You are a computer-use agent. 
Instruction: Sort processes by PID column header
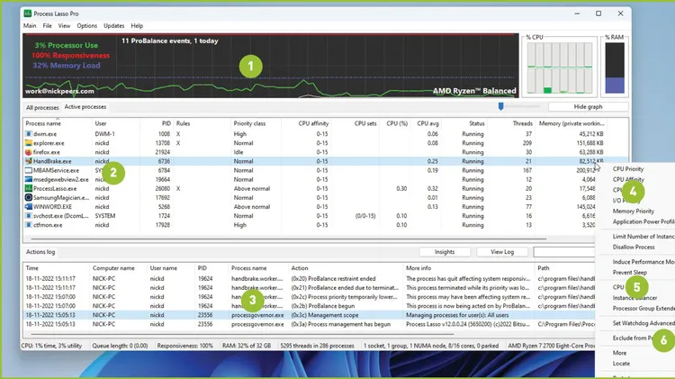pos(166,123)
